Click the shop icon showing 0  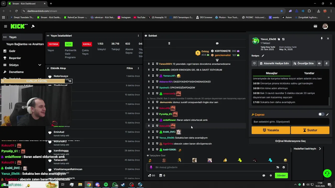[162, 175]
